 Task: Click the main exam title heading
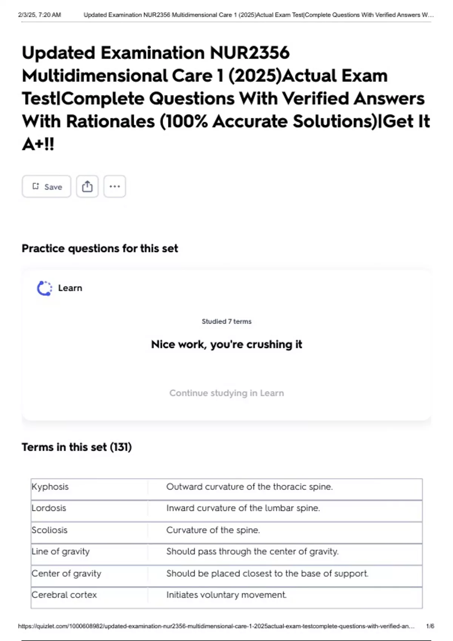click(x=226, y=98)
